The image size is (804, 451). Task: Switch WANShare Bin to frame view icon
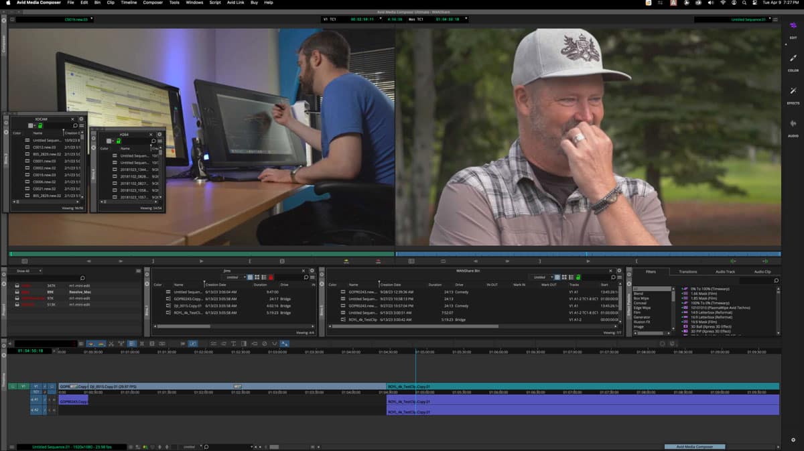coord(563,277)
